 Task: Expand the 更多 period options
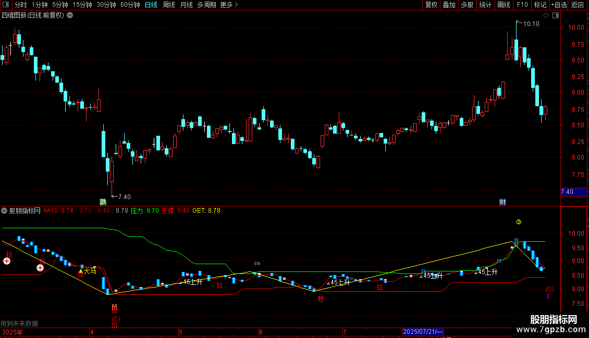click(x=229, y=5)
